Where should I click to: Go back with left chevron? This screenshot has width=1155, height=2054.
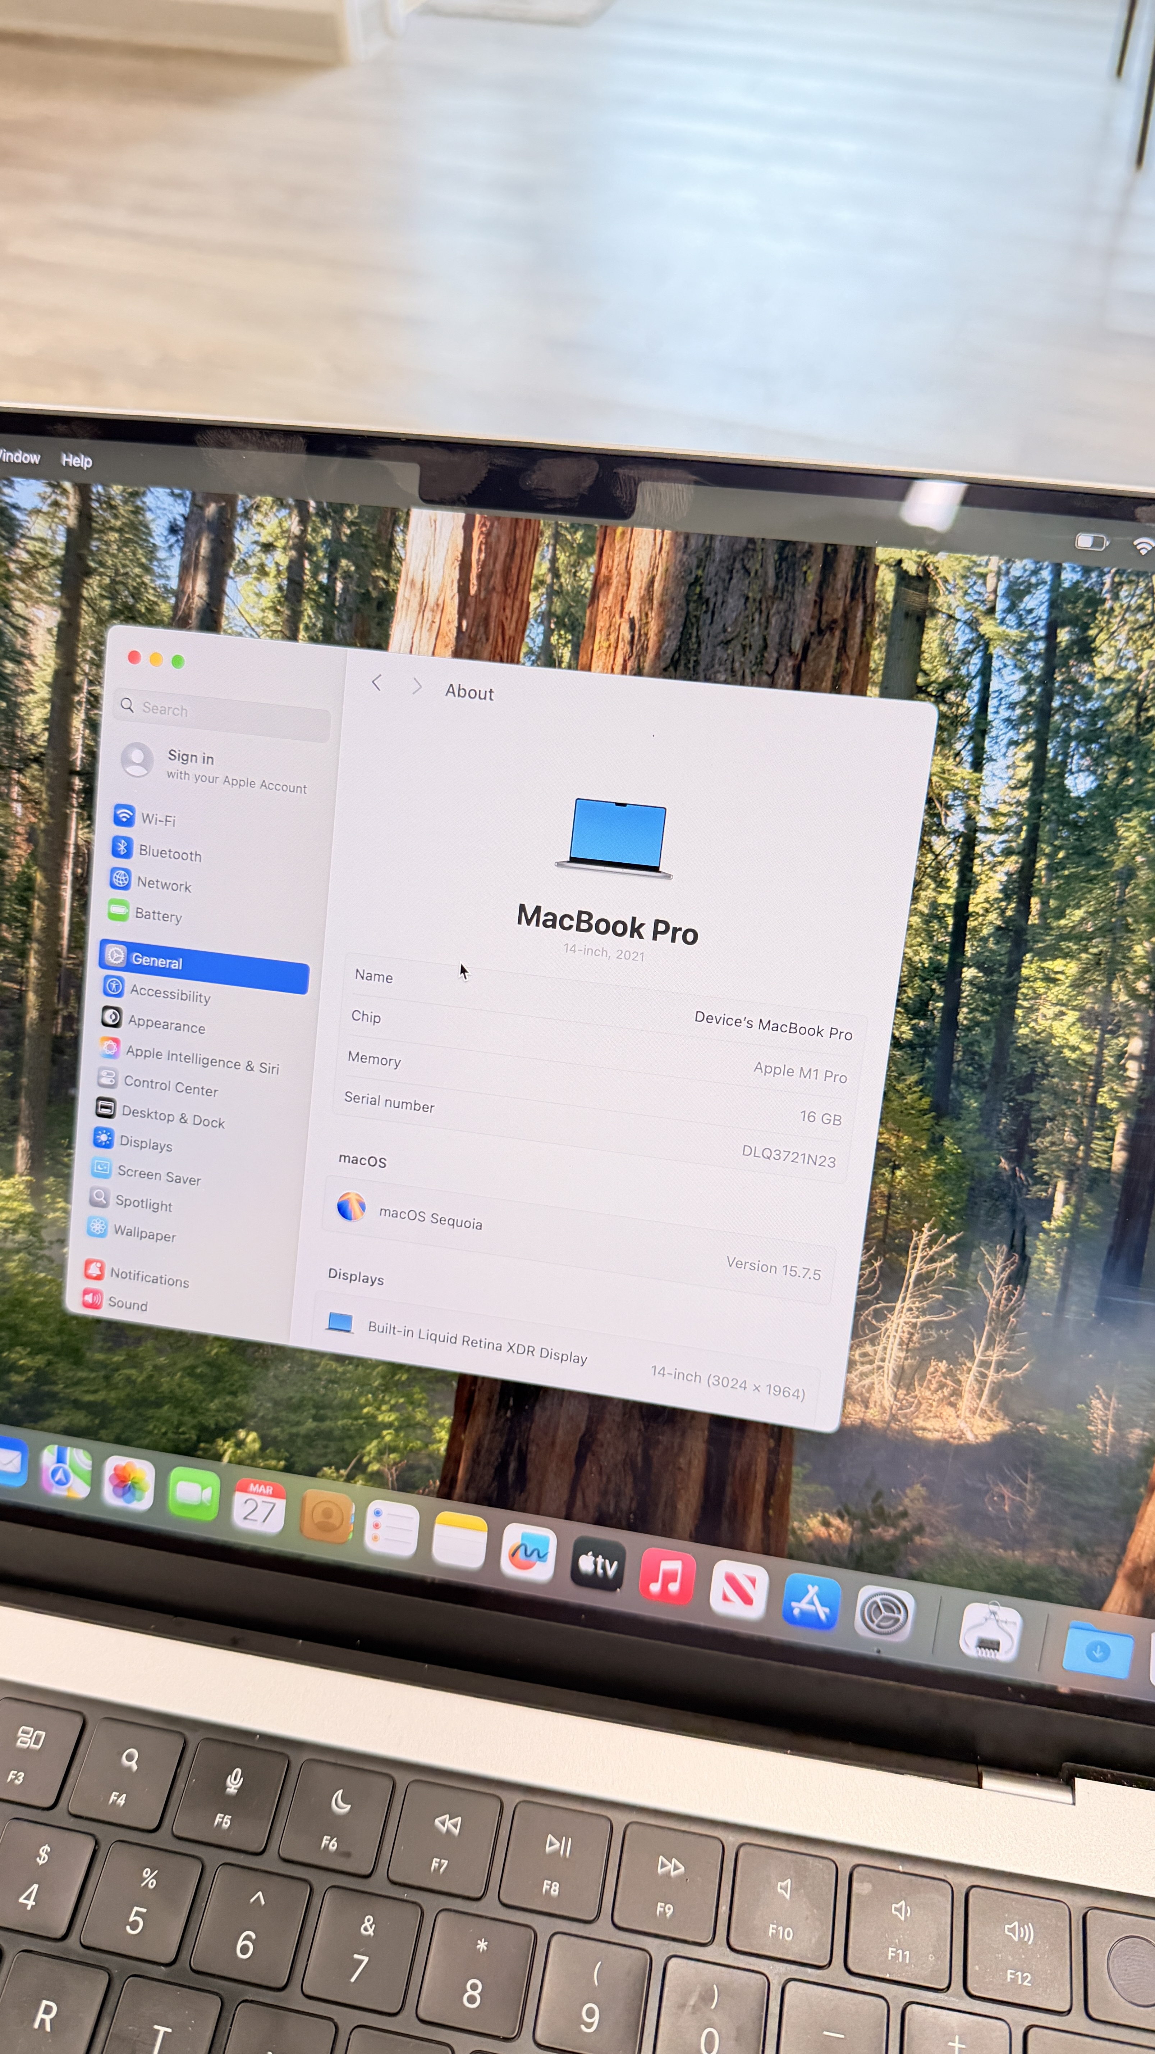377,683
